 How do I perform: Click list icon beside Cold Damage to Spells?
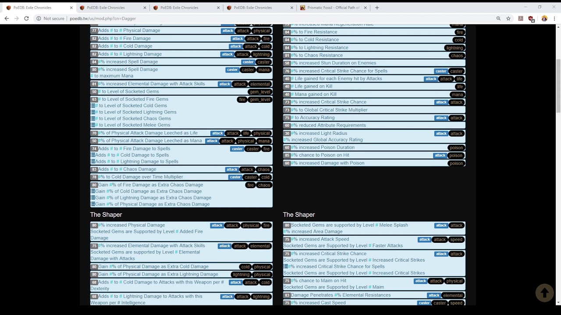click(x=93, y=155)
